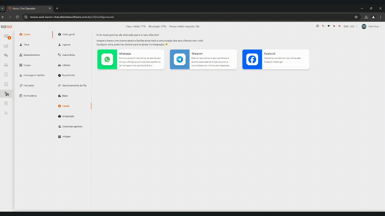Reload the page with browser refresh
Image resolution: width=385 pixels, height=216 pixels.
click(x=17, y=17)
